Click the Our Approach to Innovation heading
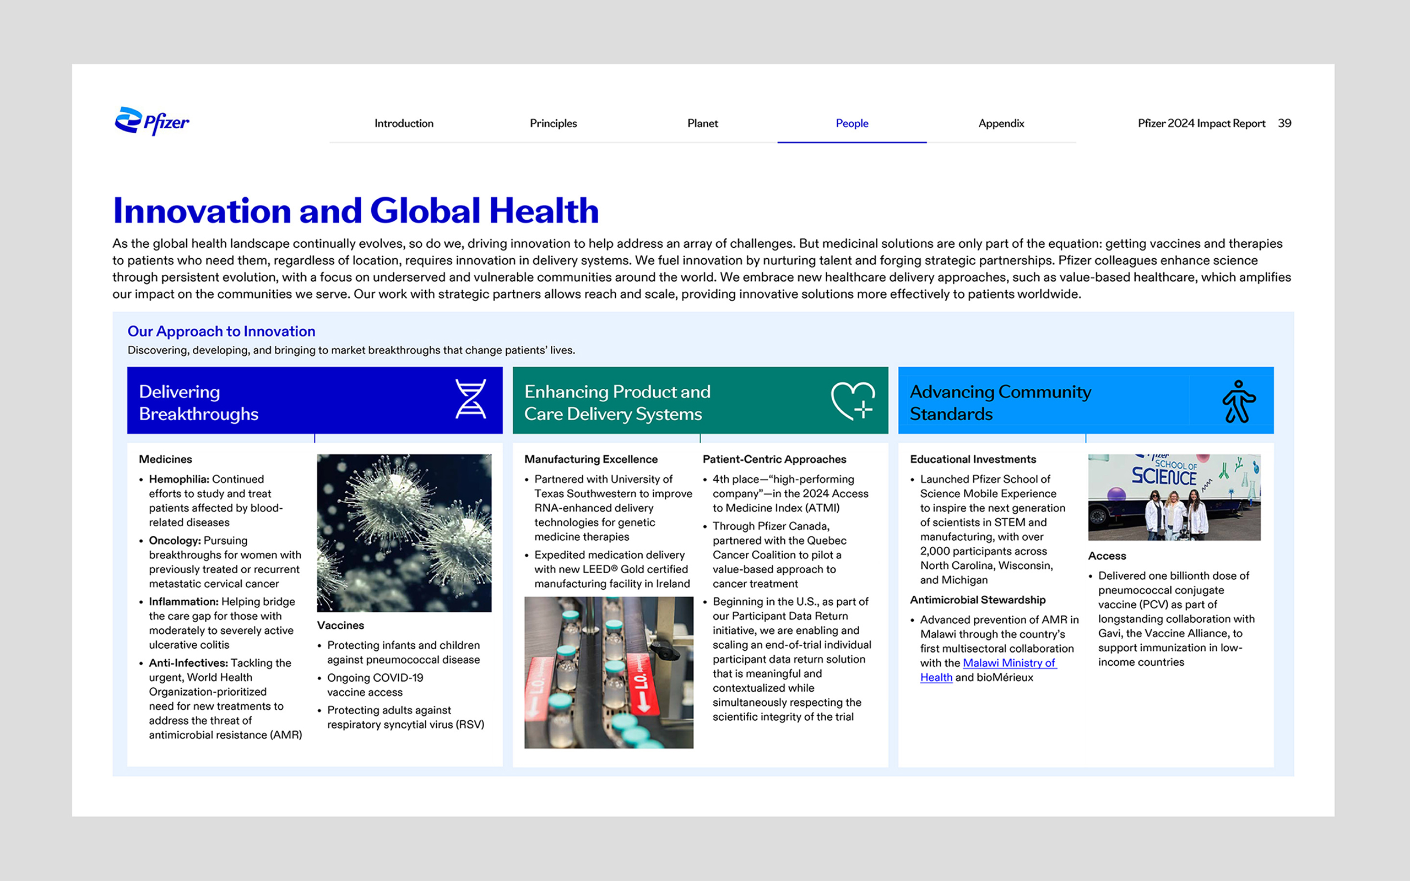The height and width of the screenshot is (881, 1410). [221, 331]
